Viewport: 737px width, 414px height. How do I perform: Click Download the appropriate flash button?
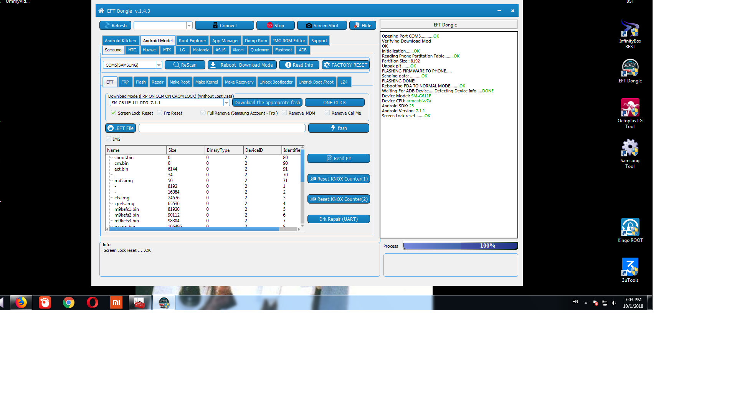pos(267,103)
